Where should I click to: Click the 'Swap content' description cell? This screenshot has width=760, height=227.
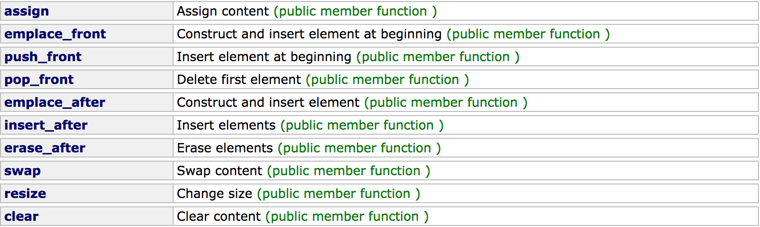(x=465, y=171)
